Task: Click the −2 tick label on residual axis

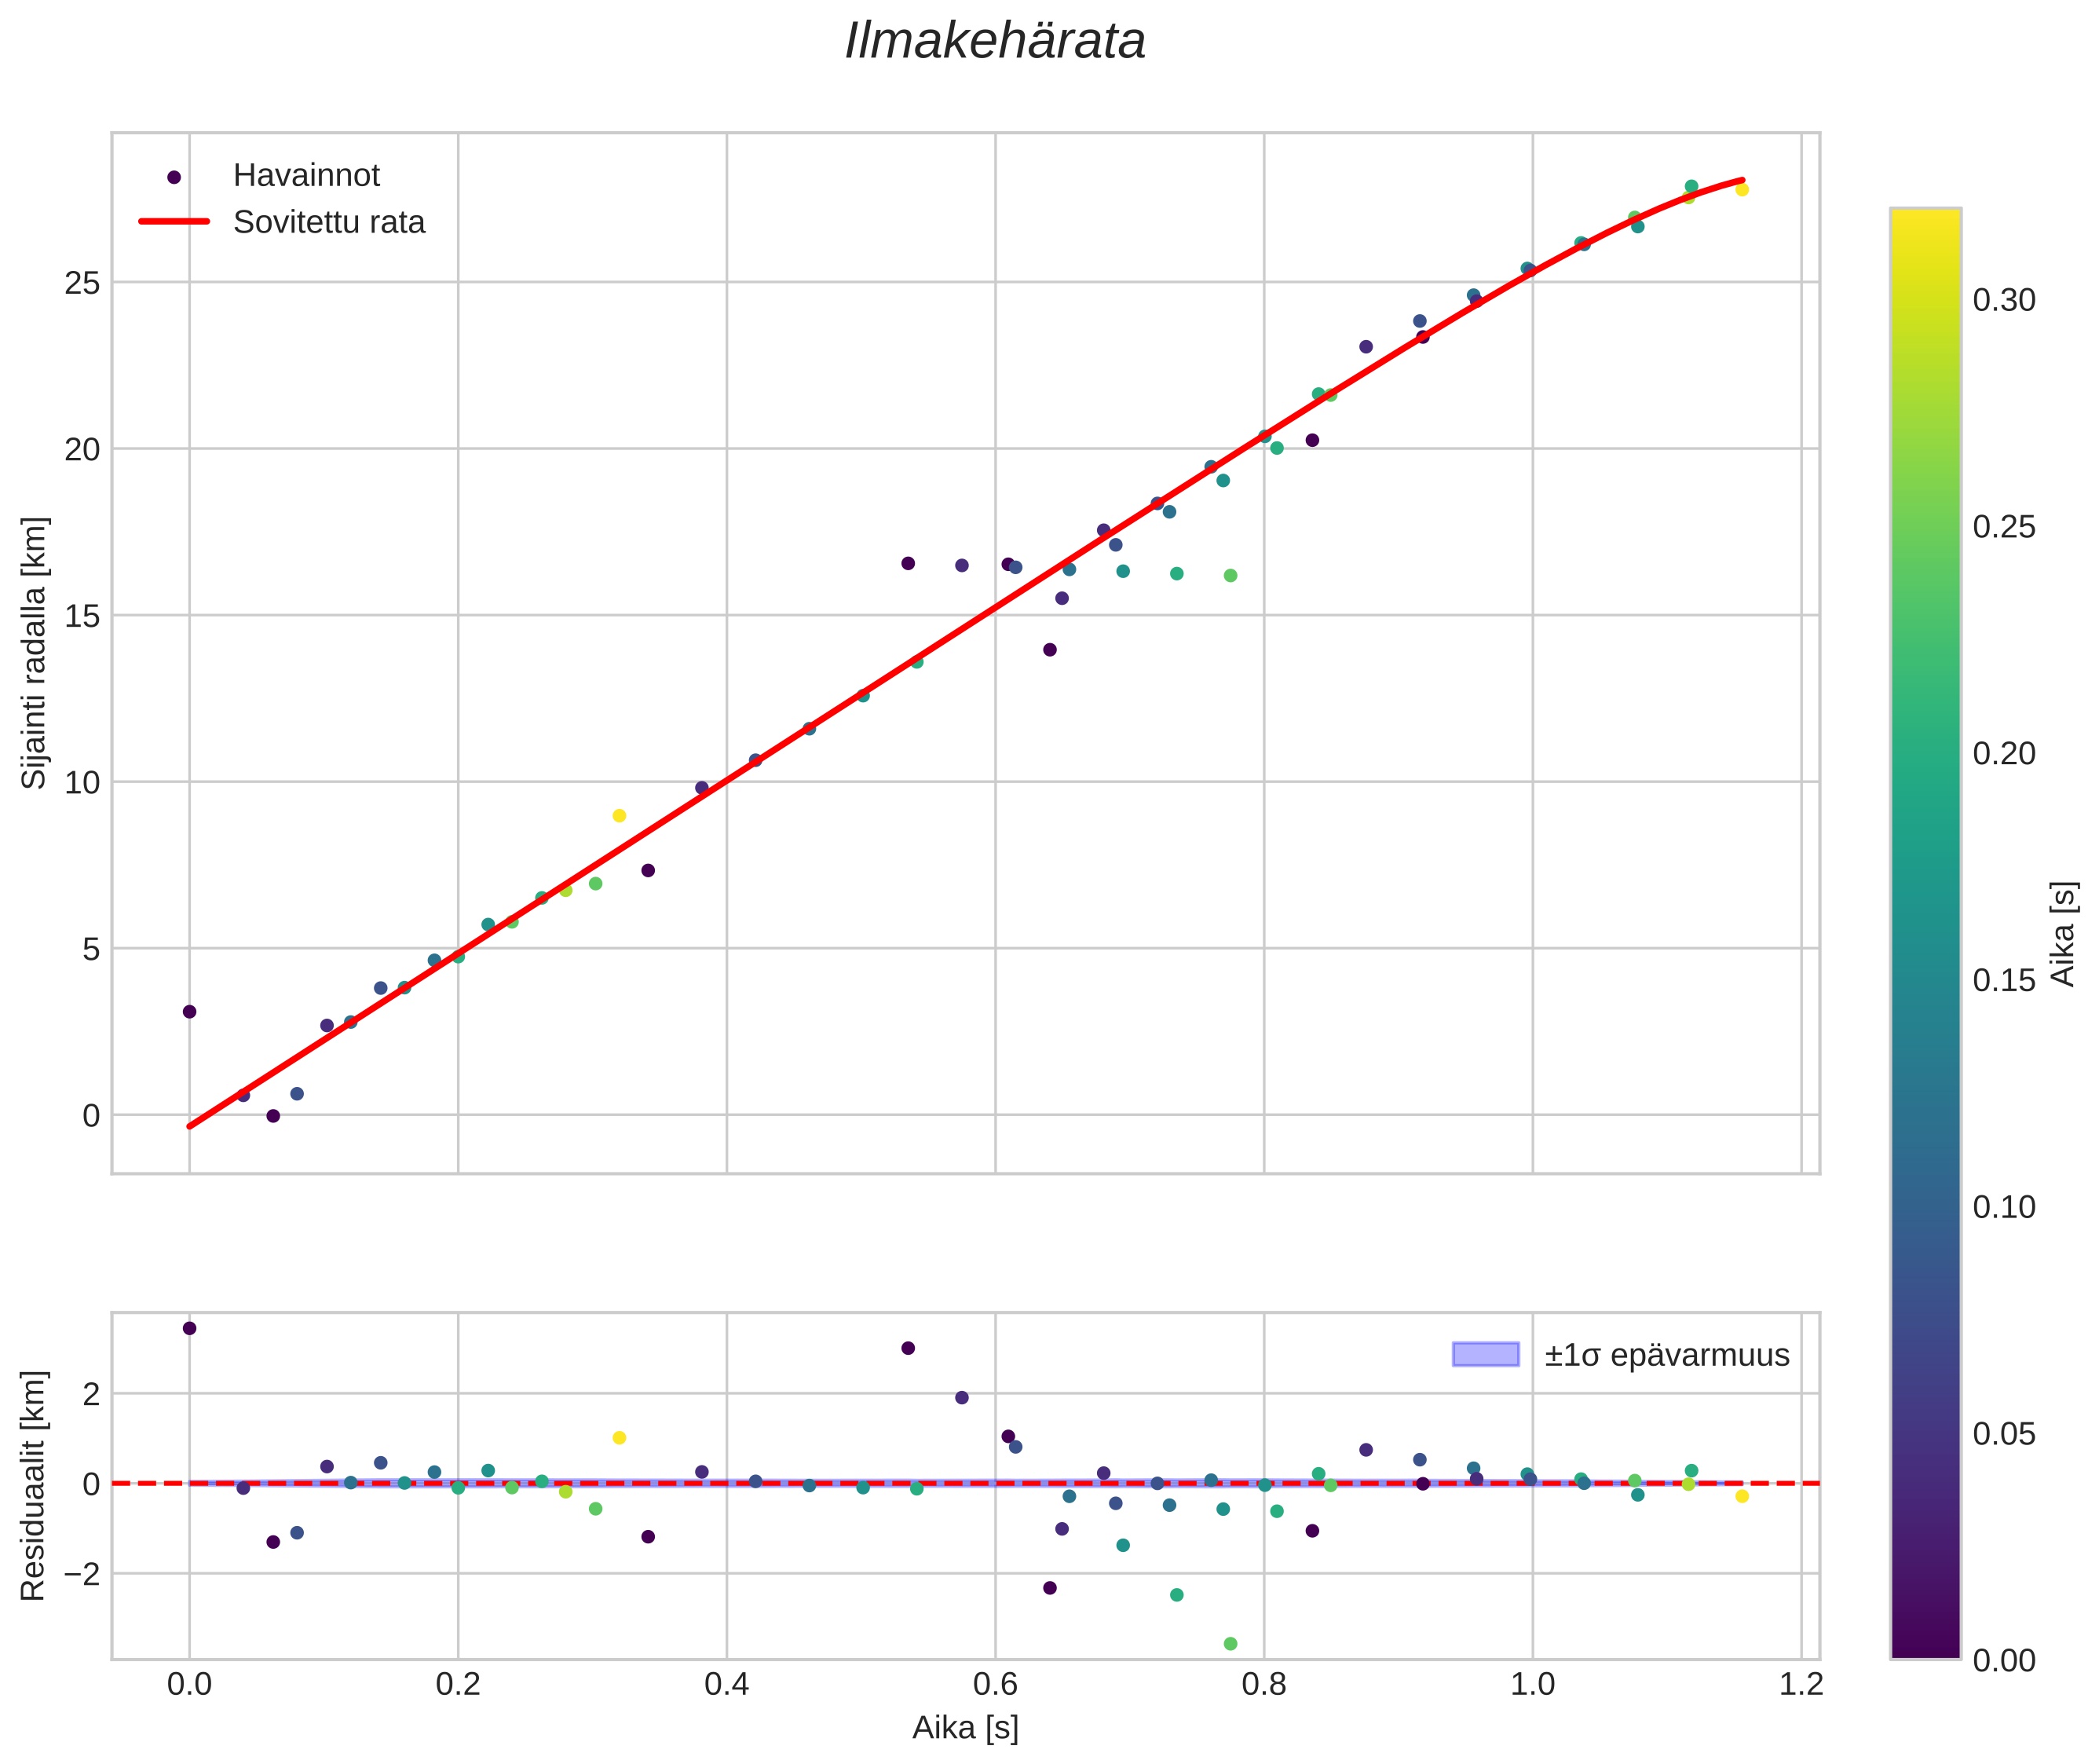Action: click(82, 1575)
